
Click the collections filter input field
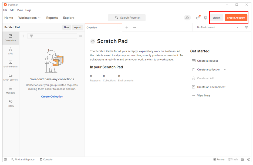52,36
